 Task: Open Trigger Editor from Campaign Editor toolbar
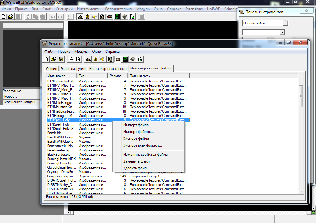click(95, 59)
